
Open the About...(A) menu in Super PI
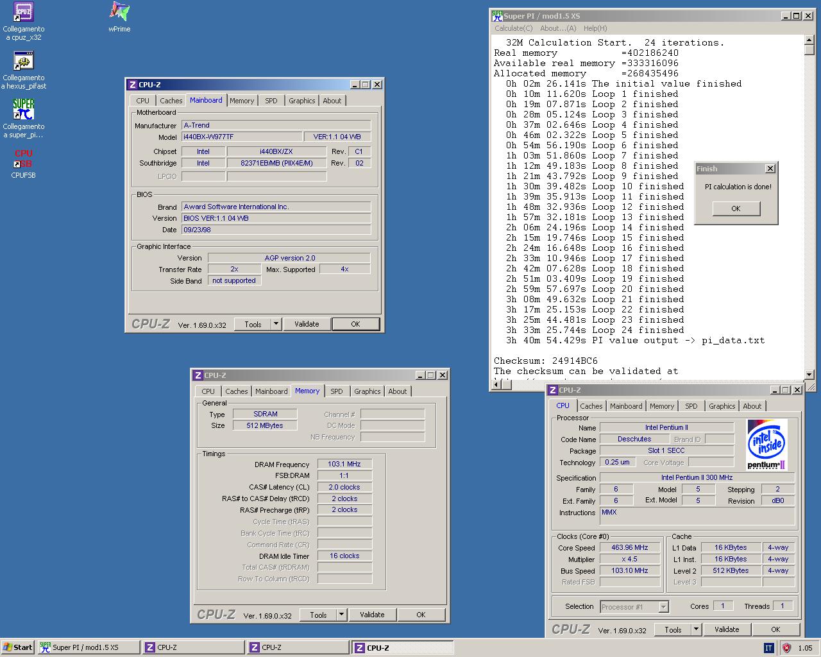(x=558, y=28)
